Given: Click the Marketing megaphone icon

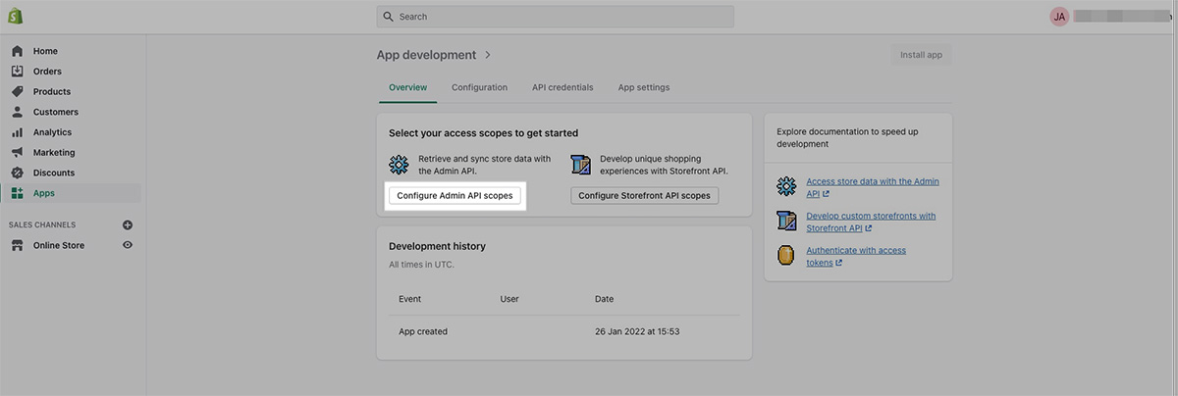Looking at the screenshot, I should 17,153.
